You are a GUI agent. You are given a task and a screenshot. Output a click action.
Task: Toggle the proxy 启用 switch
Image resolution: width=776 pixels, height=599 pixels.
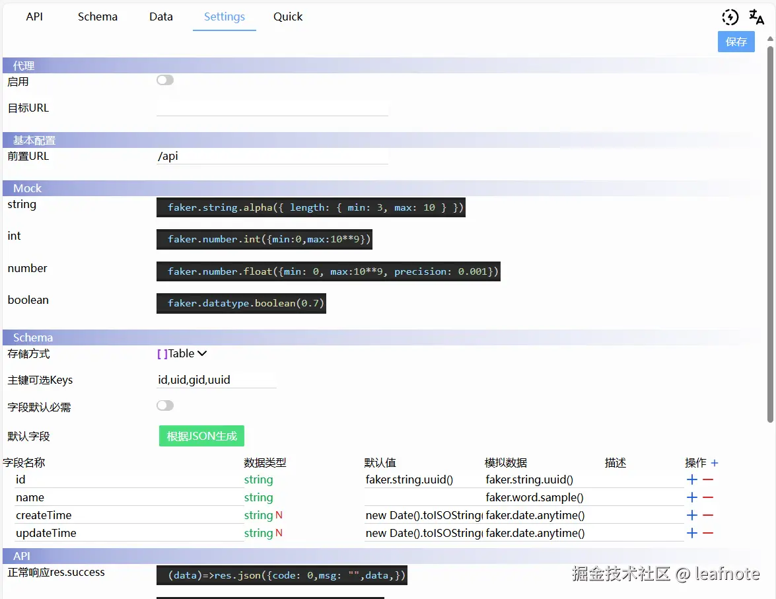tap(165, 80)
